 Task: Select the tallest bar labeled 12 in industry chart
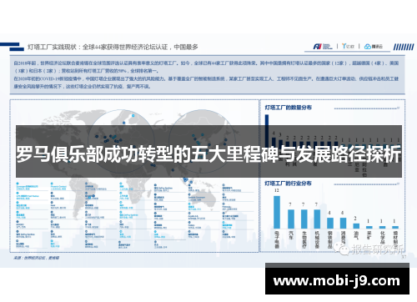(277, 212)
